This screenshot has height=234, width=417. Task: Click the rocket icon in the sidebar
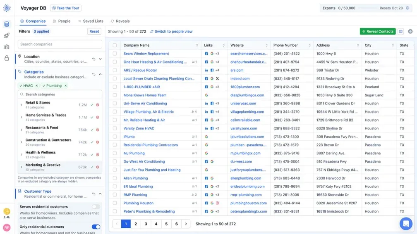click(x=7, y=35)
